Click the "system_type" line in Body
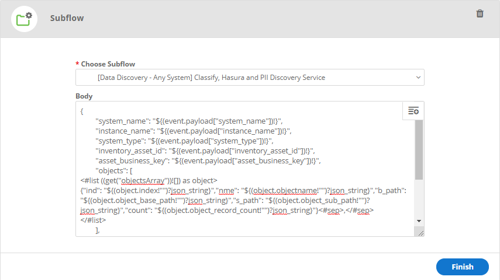 (x=185, y=141)
